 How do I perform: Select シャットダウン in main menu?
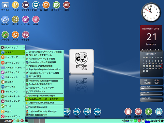pyautogui.click(x=13, y=117)
